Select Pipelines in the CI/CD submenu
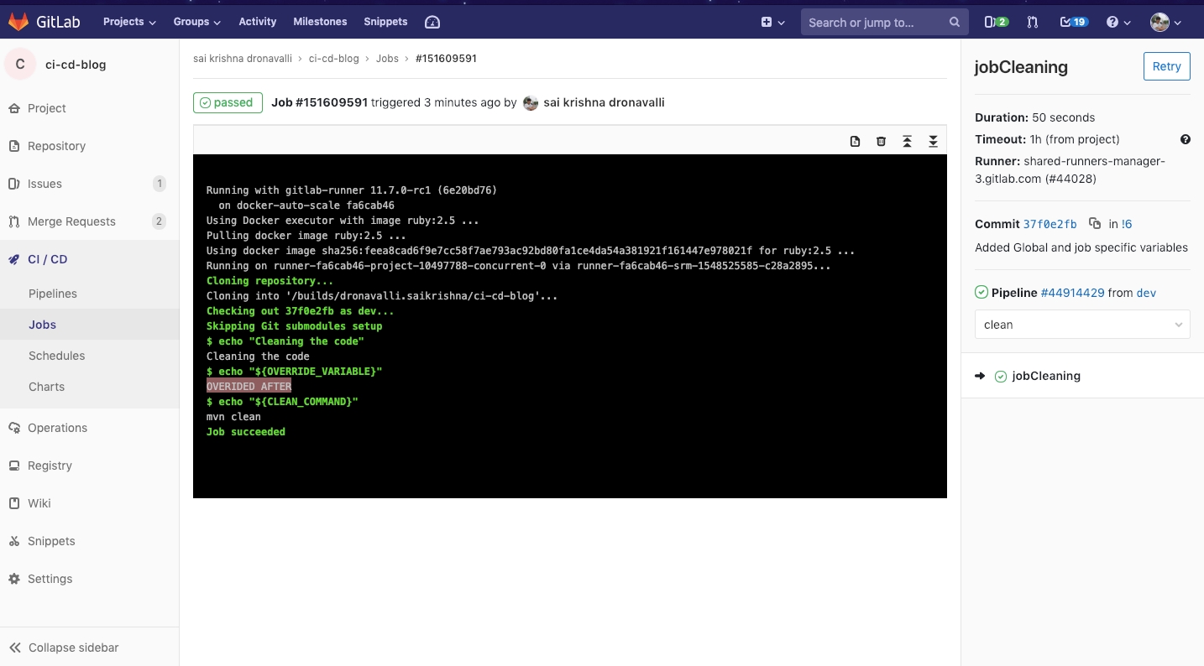This screenshot has width=1204, height=666. tap(53, 294)
